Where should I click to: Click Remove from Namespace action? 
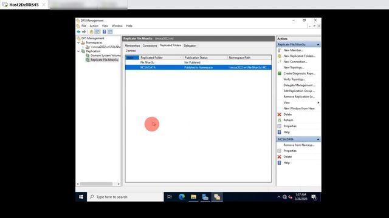tap(299, 145)
